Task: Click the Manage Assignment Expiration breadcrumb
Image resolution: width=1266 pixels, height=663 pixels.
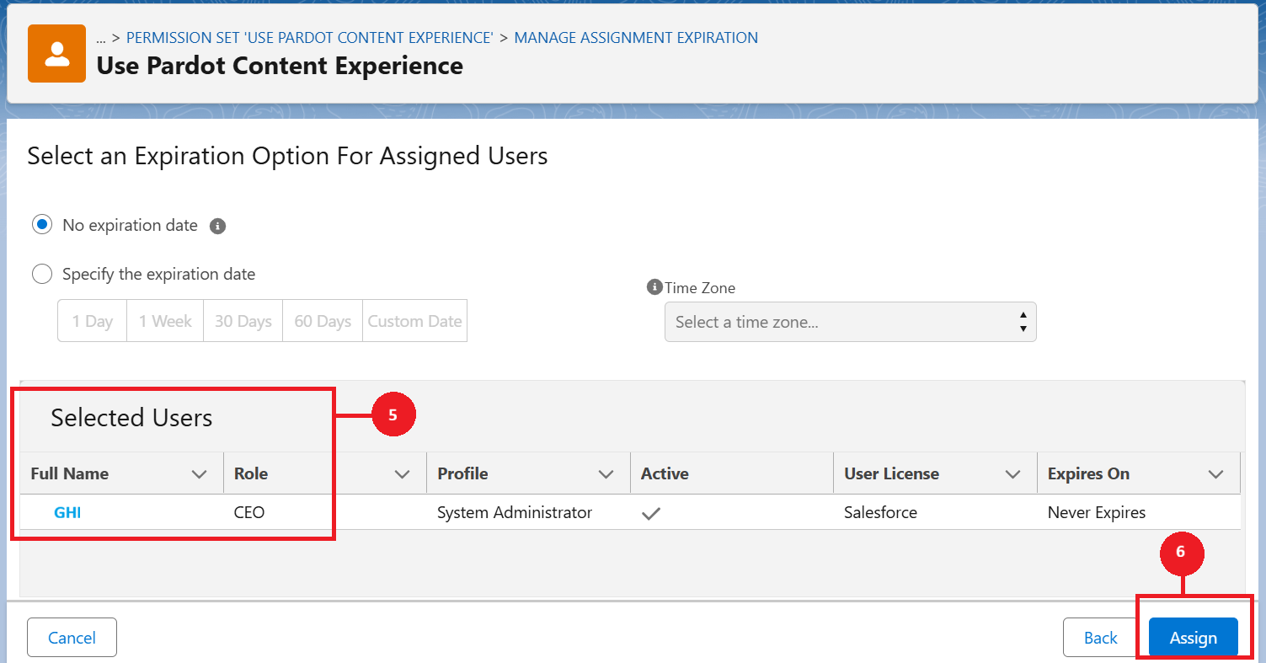Action: tap(635, 38)
